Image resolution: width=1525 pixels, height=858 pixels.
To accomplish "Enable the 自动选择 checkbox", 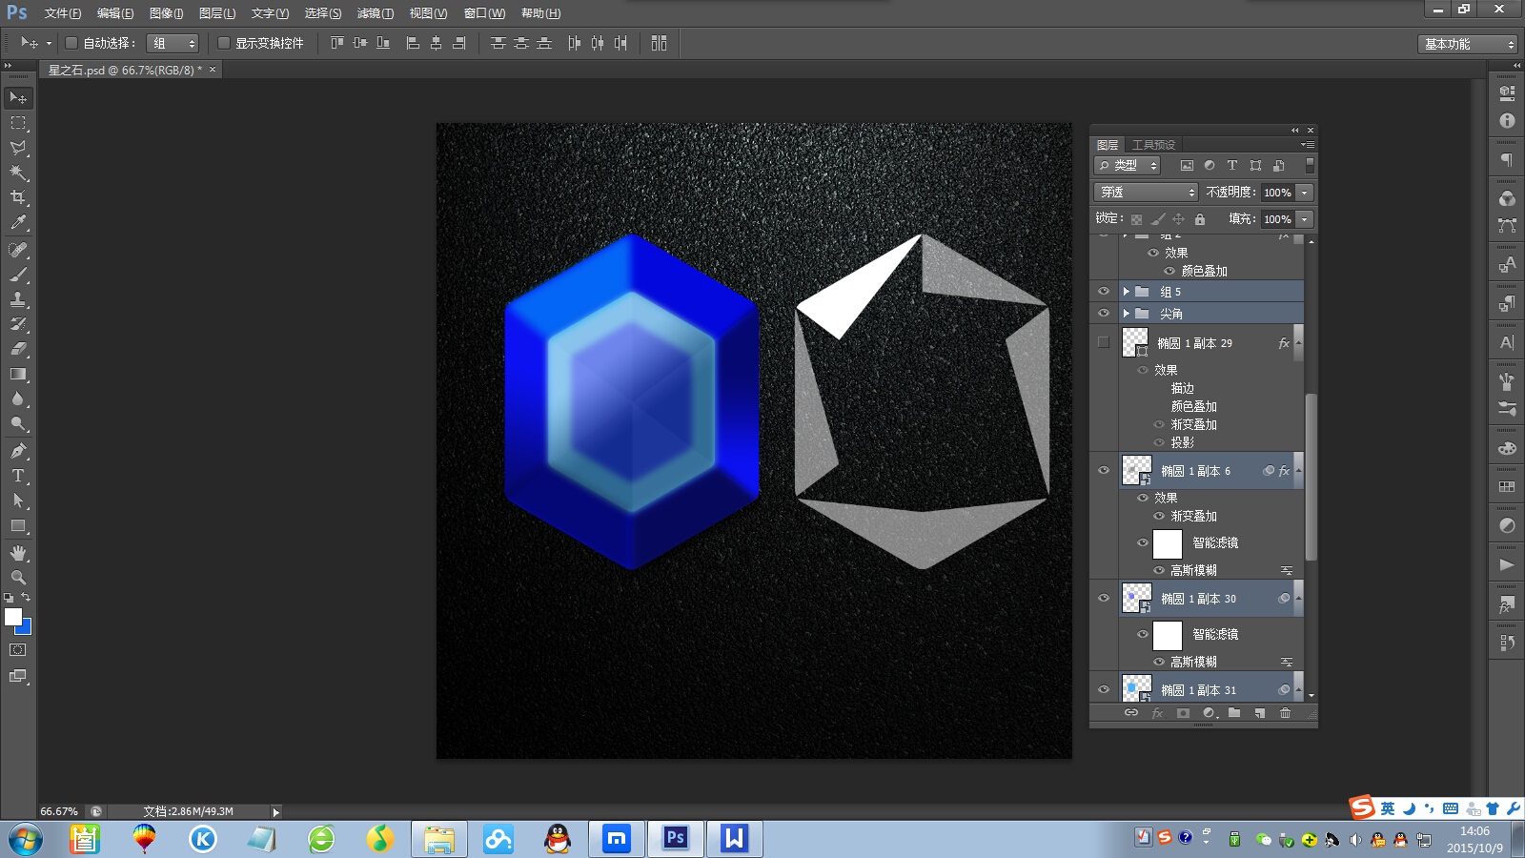I will click(x=71, y=43).
